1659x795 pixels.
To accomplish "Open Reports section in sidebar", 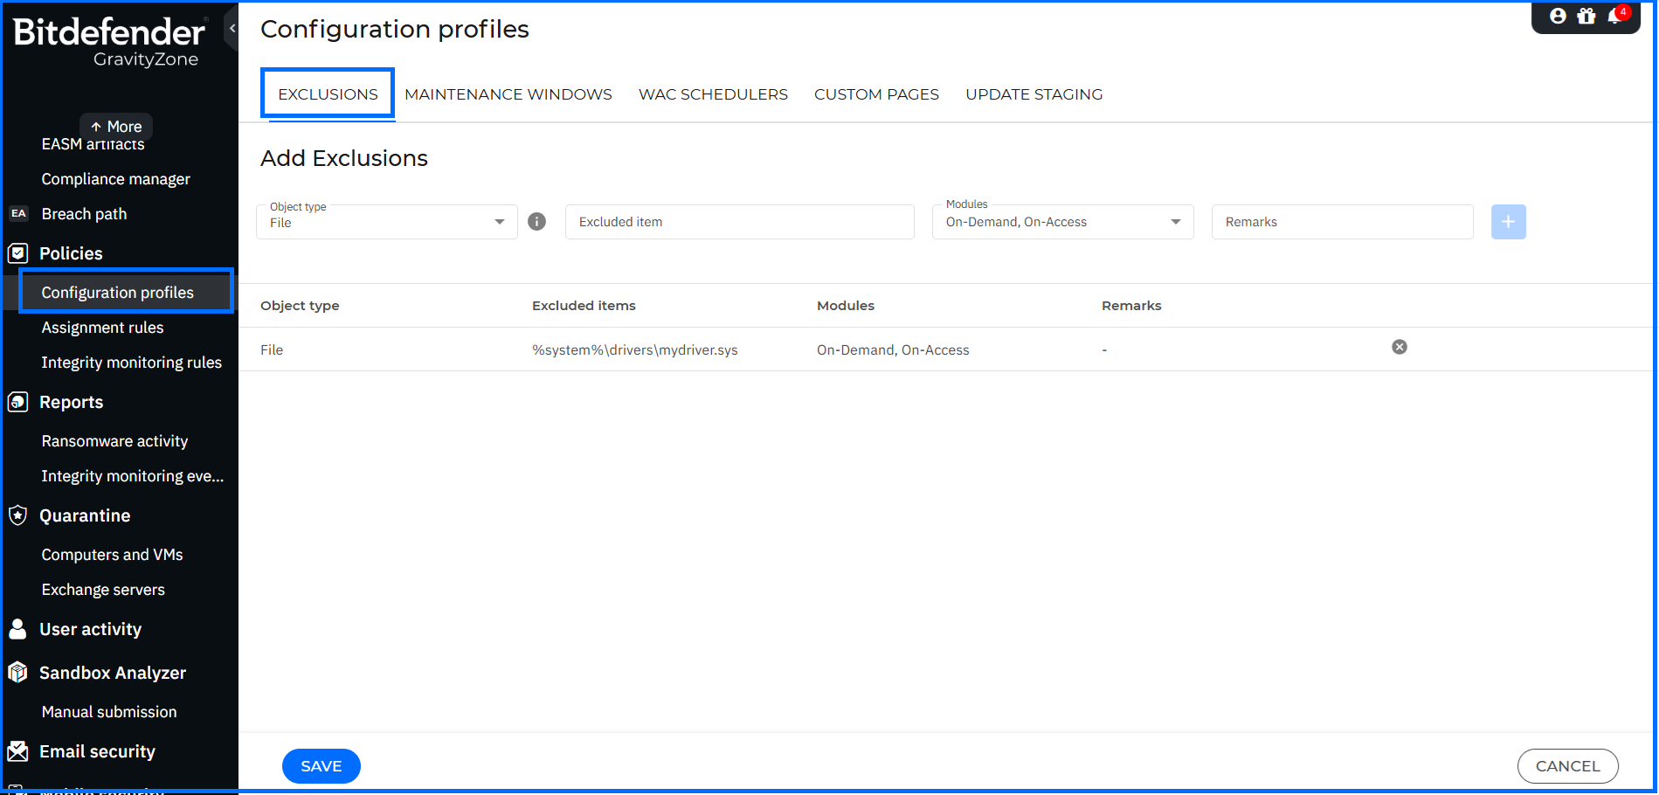I will tap(71, 402).
